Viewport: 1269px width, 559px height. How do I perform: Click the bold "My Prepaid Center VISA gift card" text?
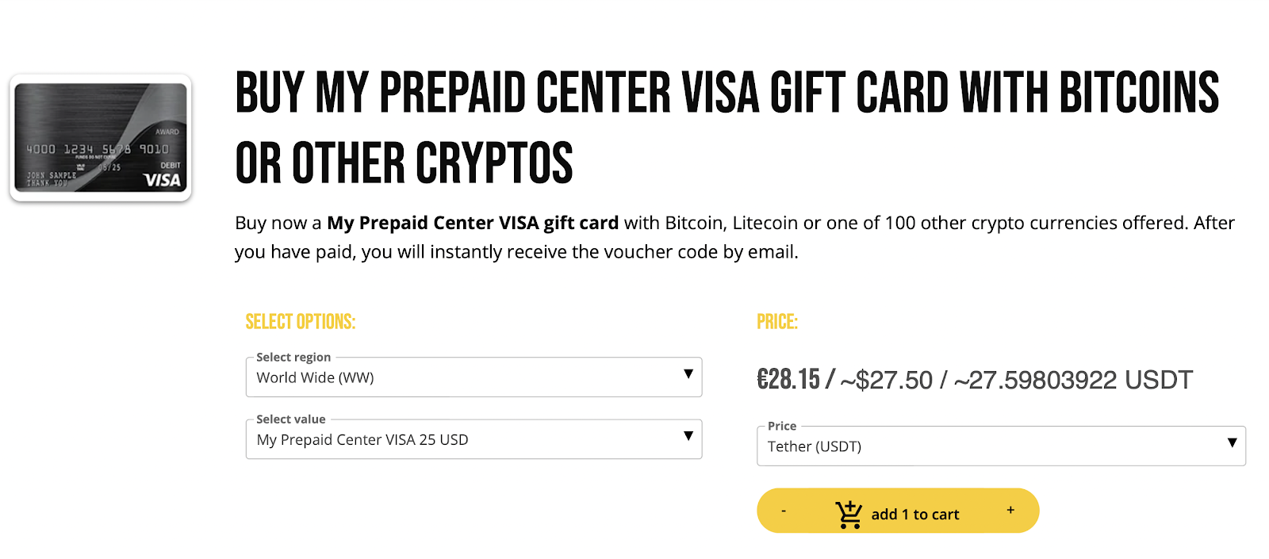pos(473,223)
